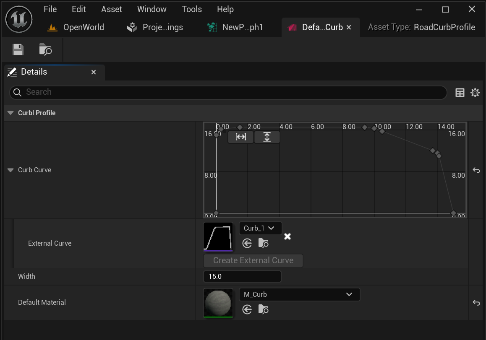Screen dimensions: 486x340
Task: Reset Default Material to default value
Action: (476, 303)
